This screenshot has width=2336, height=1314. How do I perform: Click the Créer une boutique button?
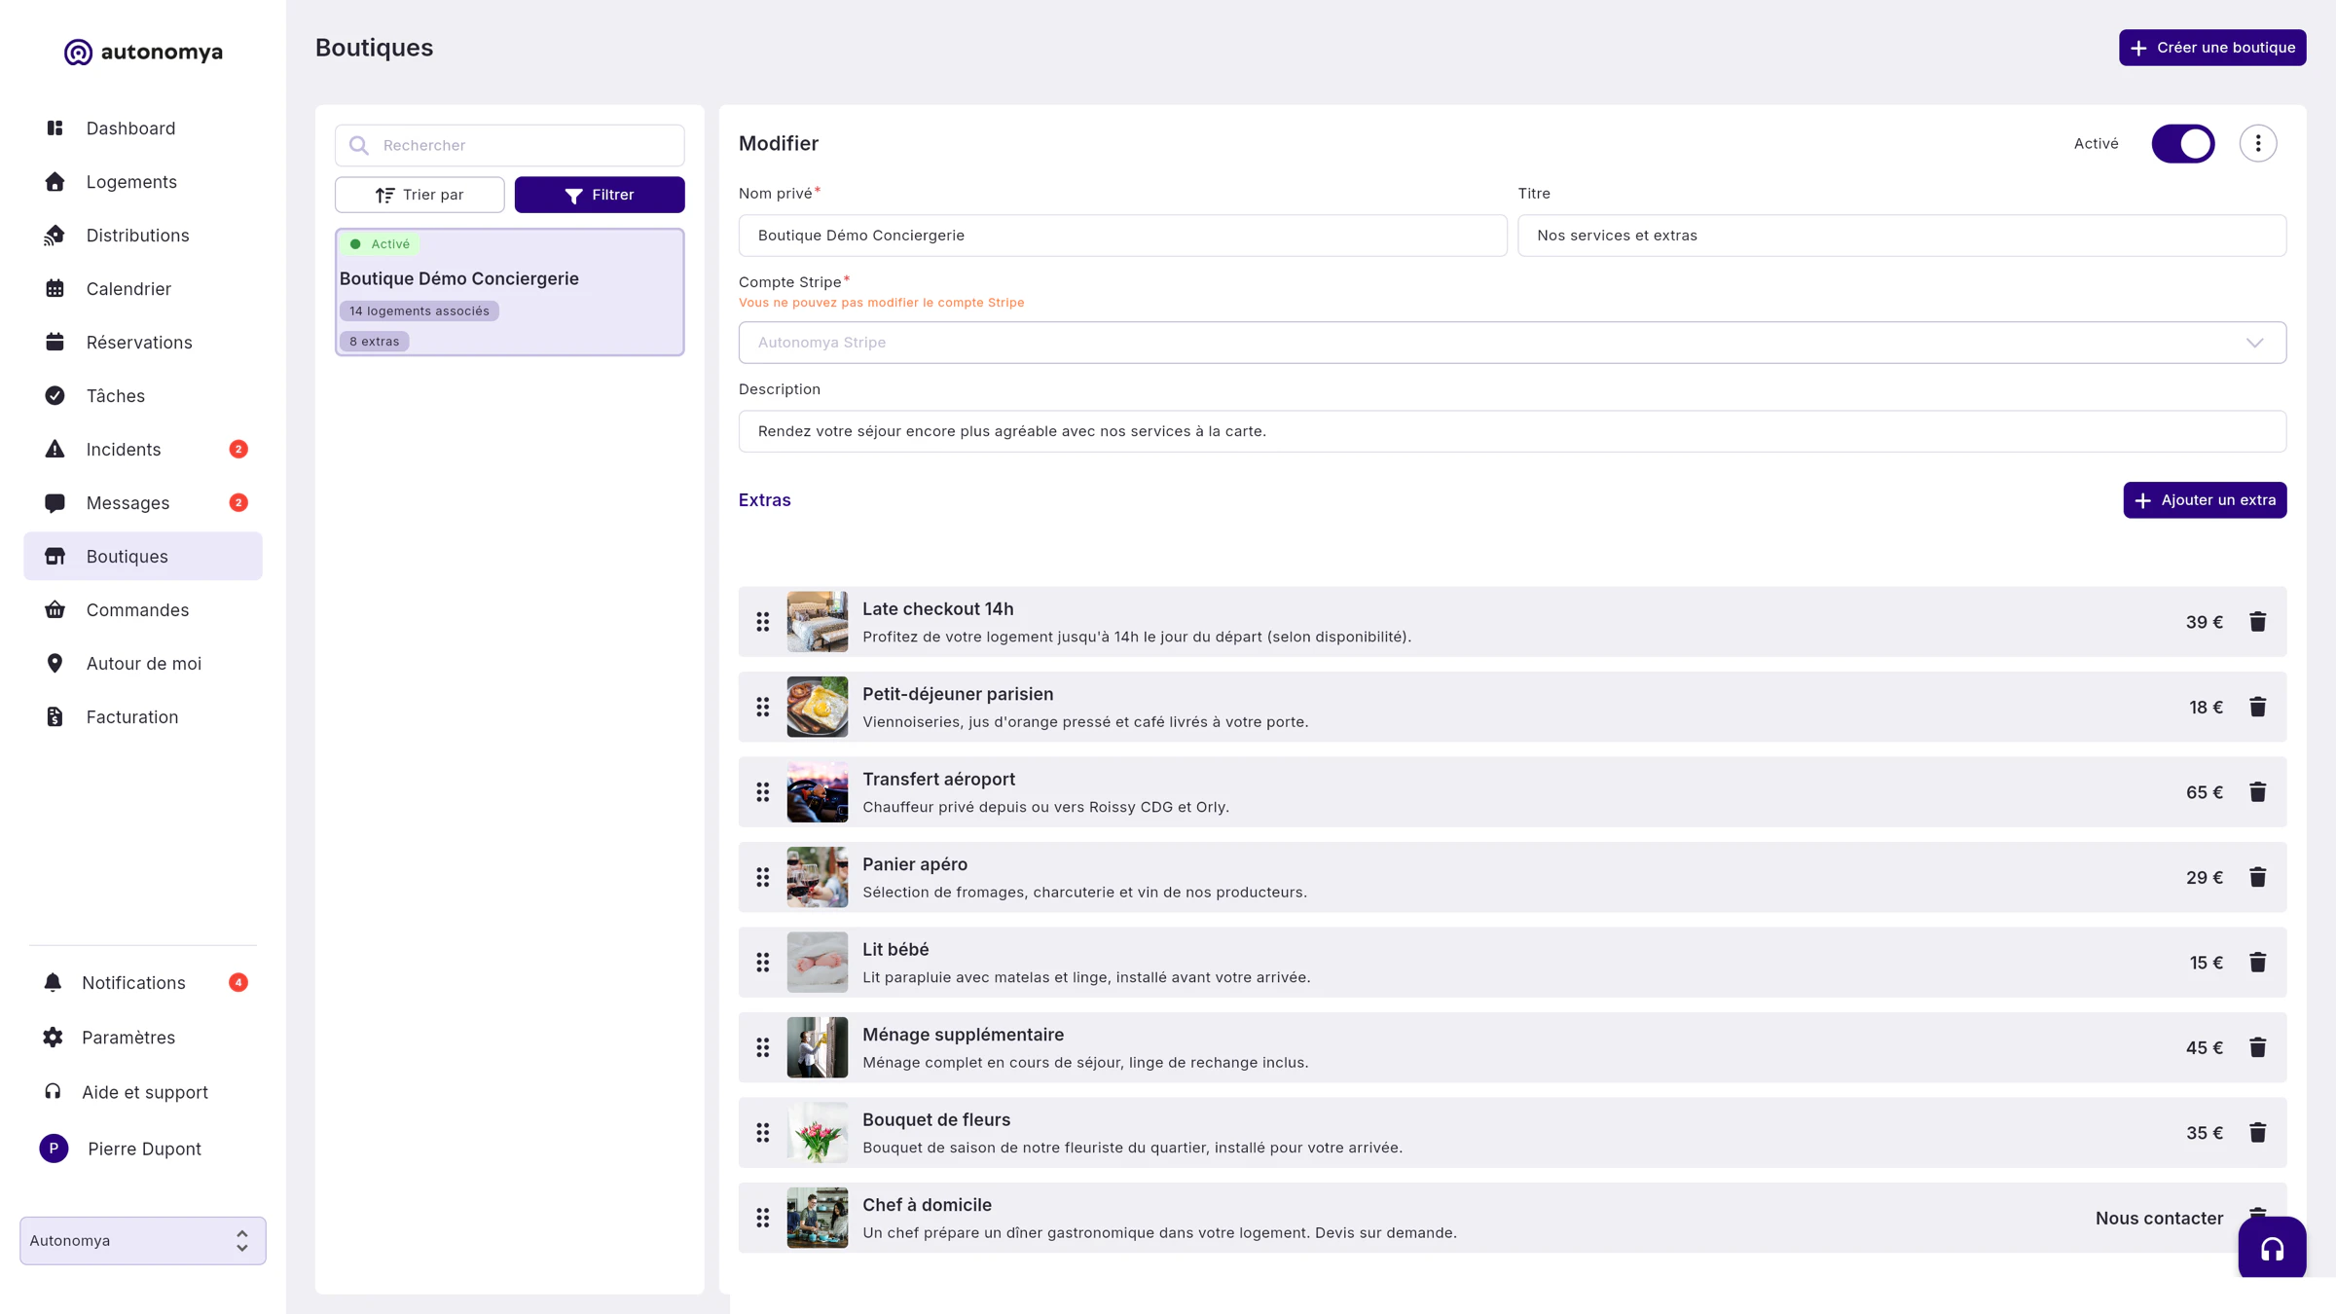(x=2211, y=48)
